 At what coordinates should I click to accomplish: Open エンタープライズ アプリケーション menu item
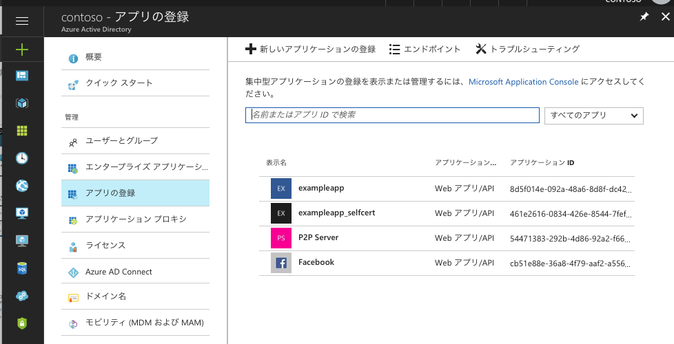tap(135, 167)
